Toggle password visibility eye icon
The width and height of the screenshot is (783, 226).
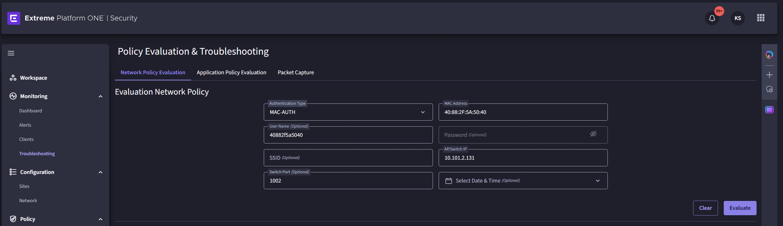tap(593, 134)
